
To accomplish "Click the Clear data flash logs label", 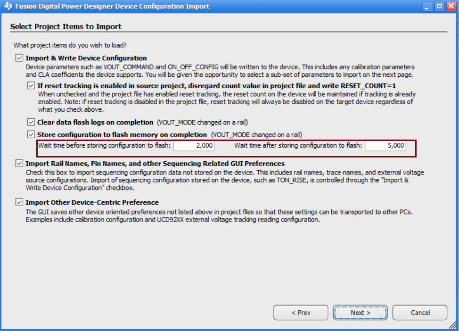I will (x=95, y=123).
